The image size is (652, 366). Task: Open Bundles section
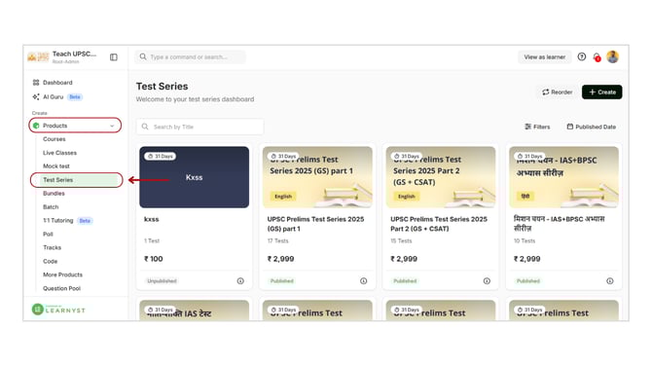pos(54,194)
